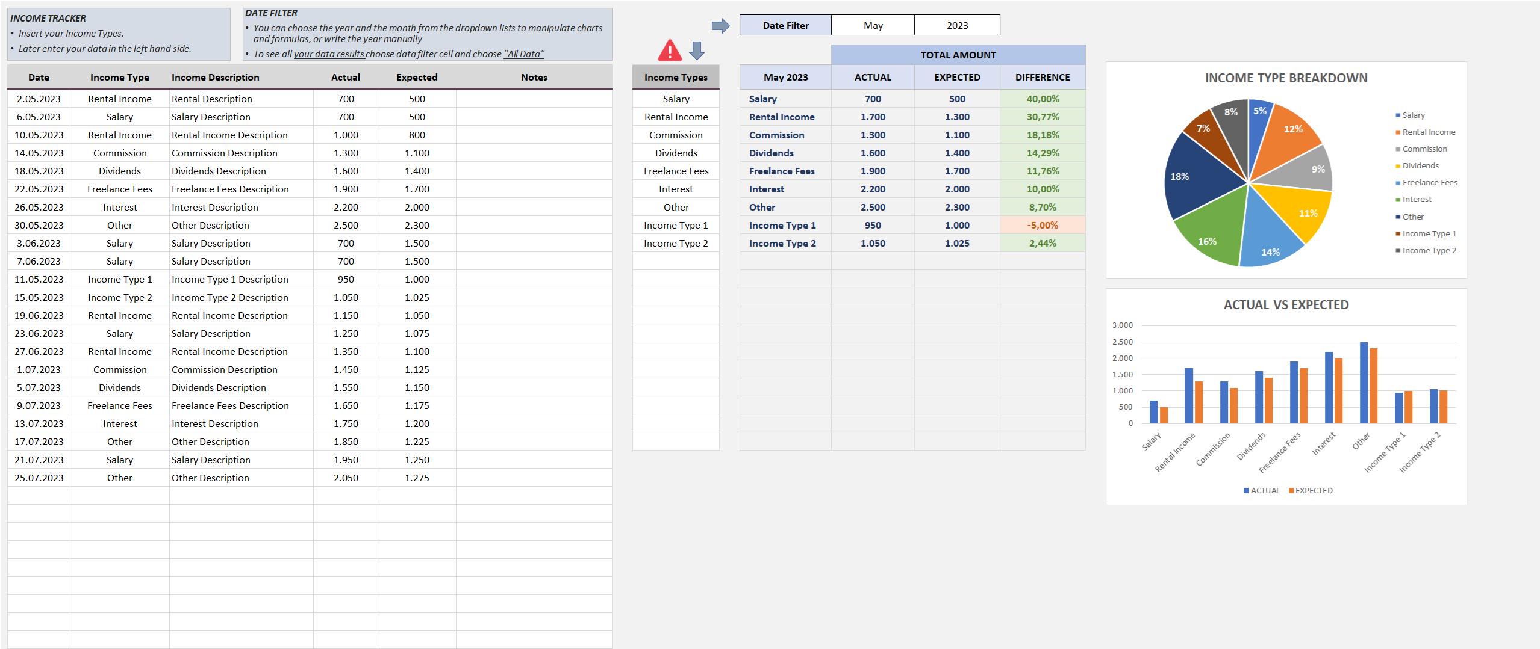Open the year dropdown showing 2023
Viewport: 1540px width, 649px height.
coord(956,25)
